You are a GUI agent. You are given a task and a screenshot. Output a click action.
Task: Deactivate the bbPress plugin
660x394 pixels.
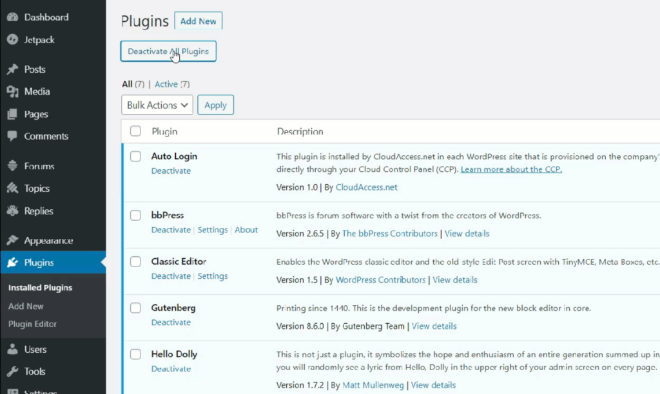[171, 230]
